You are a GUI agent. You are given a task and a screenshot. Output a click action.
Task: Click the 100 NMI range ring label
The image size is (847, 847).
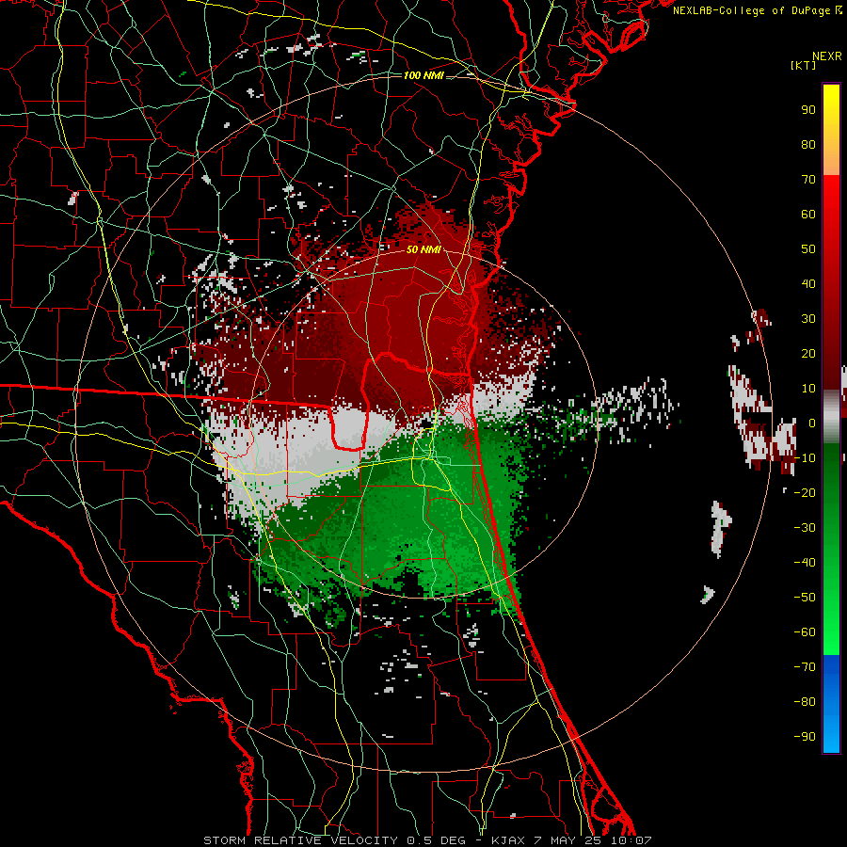[423, 75]
